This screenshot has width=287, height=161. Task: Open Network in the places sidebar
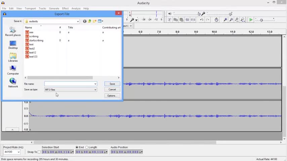(x=13, y=83)
